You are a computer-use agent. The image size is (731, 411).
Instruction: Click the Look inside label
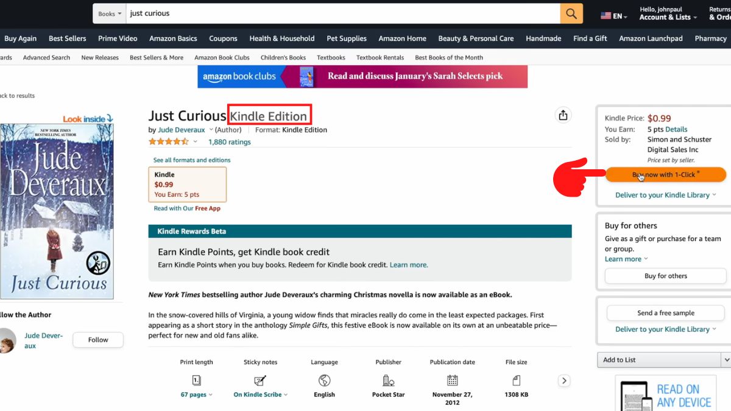pyautogui.click(x=88, y=119)
